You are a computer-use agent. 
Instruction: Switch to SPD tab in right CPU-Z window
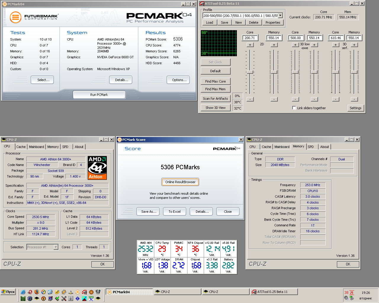click(311, 147)
